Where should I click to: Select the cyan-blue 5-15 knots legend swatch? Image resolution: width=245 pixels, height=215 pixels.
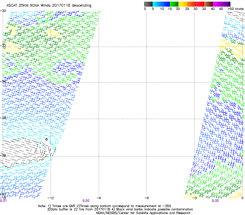[x=161, y=4]
